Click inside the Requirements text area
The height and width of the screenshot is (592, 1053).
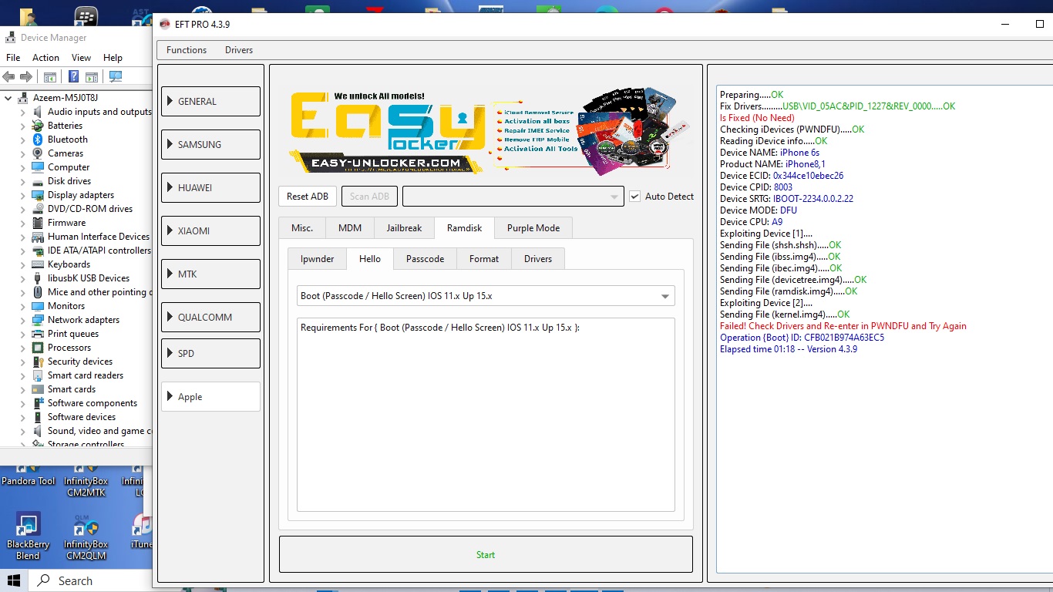486,415
